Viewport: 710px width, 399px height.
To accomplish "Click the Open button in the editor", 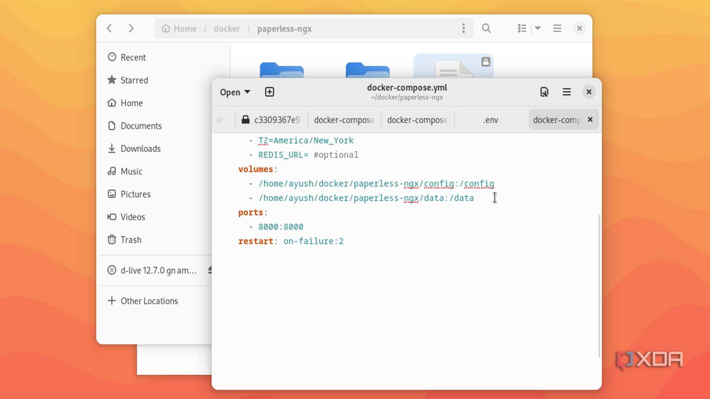I will tap(230, 92).
